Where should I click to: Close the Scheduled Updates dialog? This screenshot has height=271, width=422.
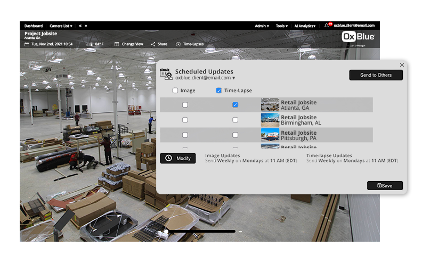[402, 65]
